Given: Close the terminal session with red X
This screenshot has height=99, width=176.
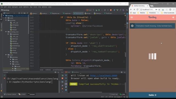Looking at the screenshot, I should click(4, 78).
